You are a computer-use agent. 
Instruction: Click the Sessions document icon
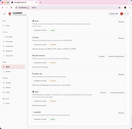click(x=4, y=51)
